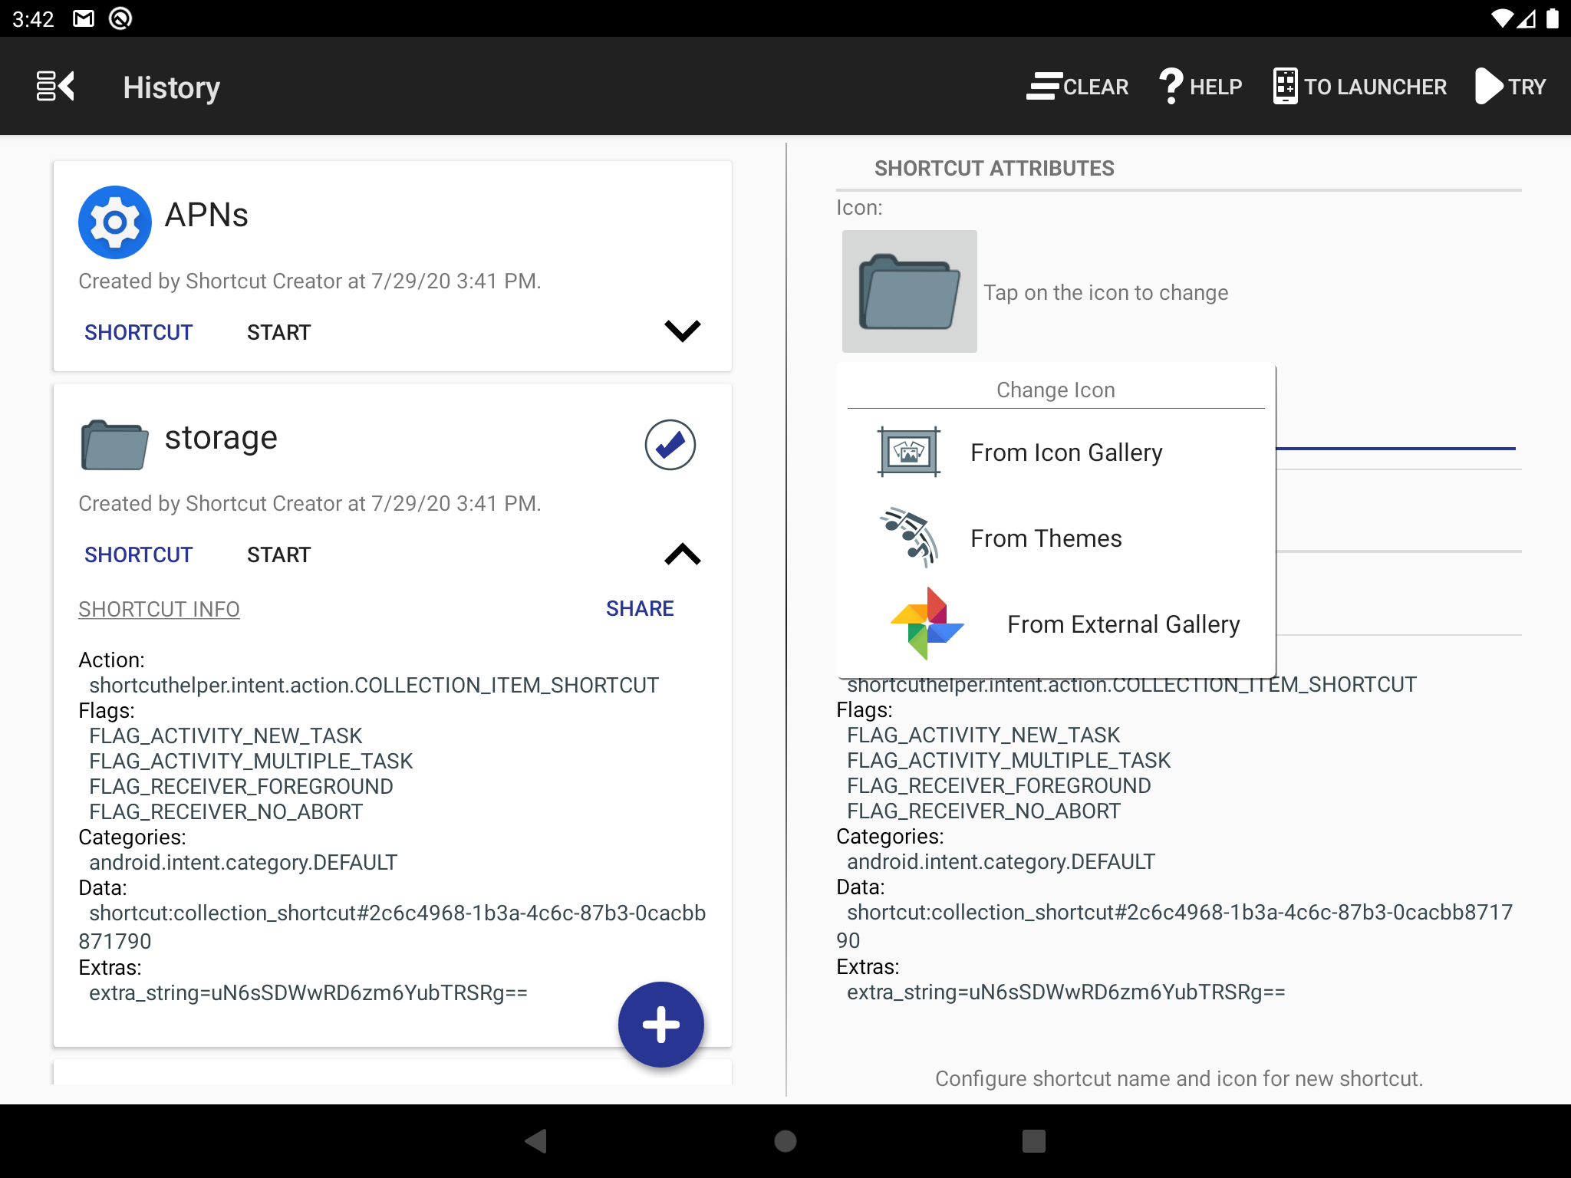The height and width of the screenshot is (1178, 1571).
Task: Tap the APNs card title
Action: [x=206, y=215]
